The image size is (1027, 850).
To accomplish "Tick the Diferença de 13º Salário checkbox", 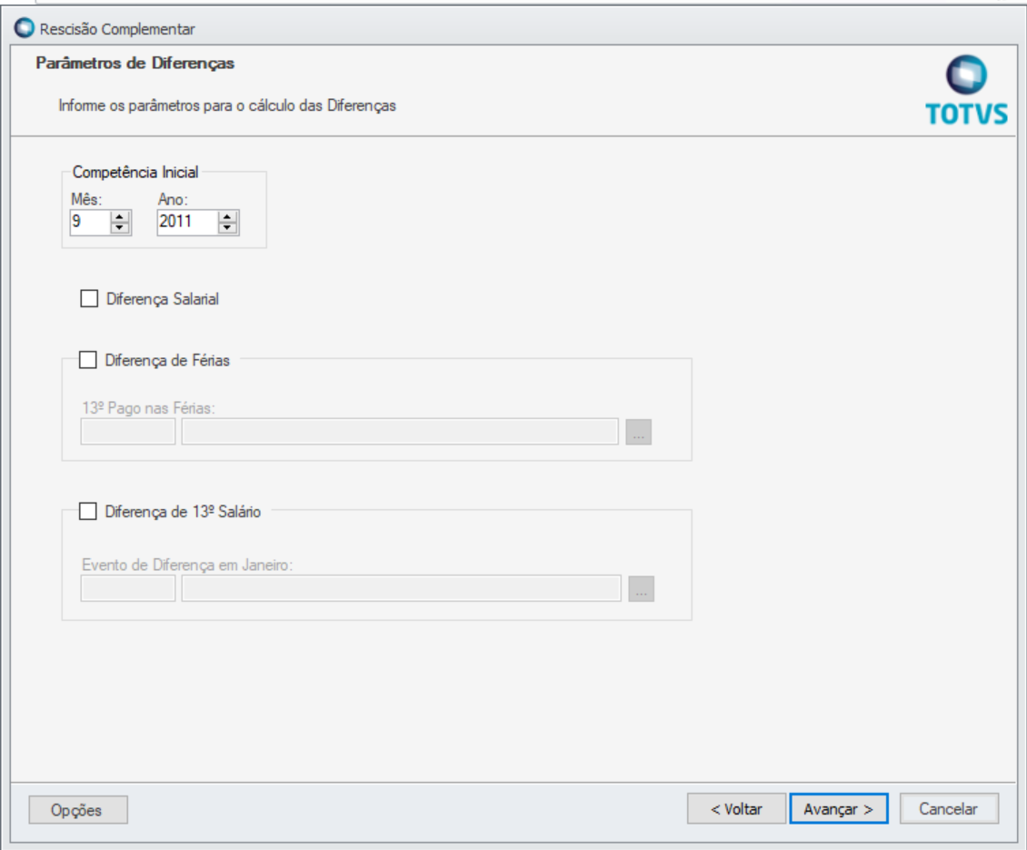I will point(88,512).
